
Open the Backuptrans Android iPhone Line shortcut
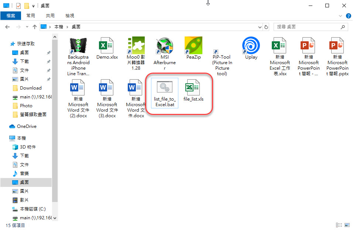[78, 56]
